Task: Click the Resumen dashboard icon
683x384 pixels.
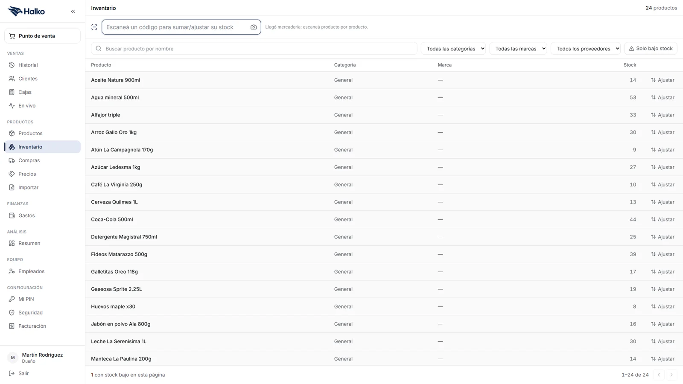Action: pyautogui.click(x=12, y=243)
